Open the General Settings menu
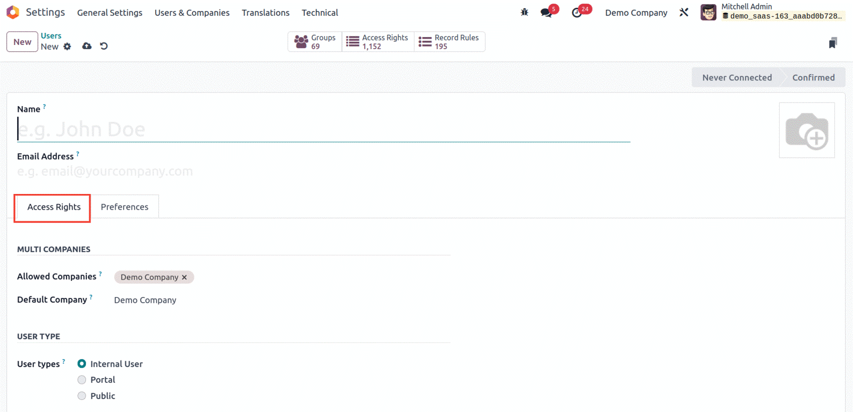This screenshot has height=412, width=853. click(110, 13)
